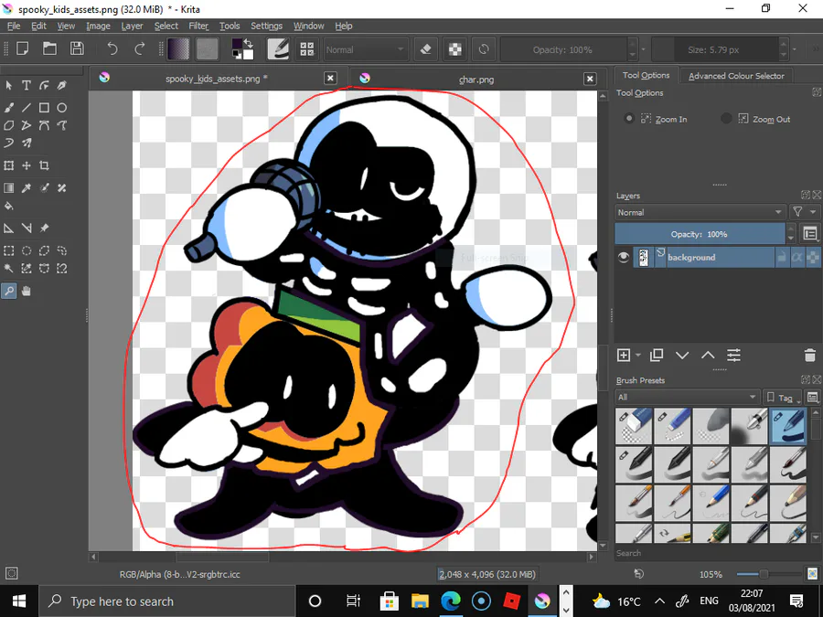The width and height of the screenshot is (823, 617).
Task: Select the Ellipse shape tool
Action: (62, 108)
